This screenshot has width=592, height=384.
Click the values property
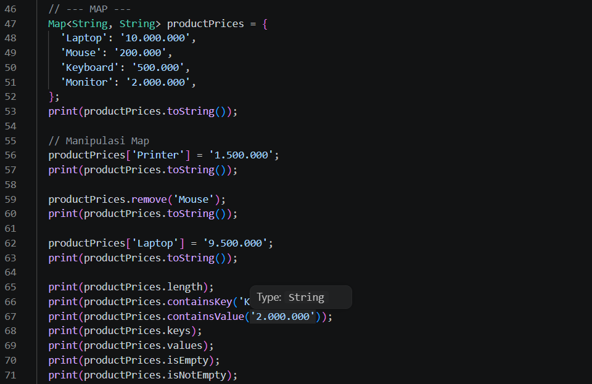coord(184,346)
